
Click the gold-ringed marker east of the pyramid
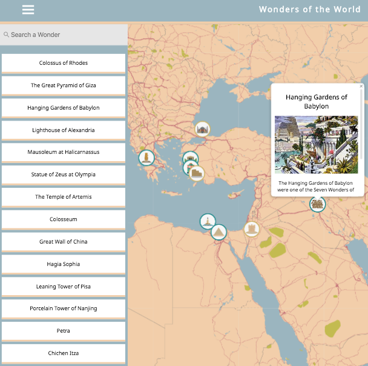251,228
